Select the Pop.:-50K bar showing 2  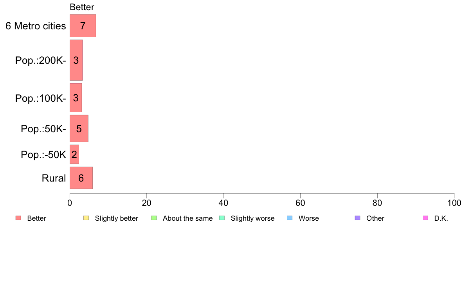pos(74,154)
